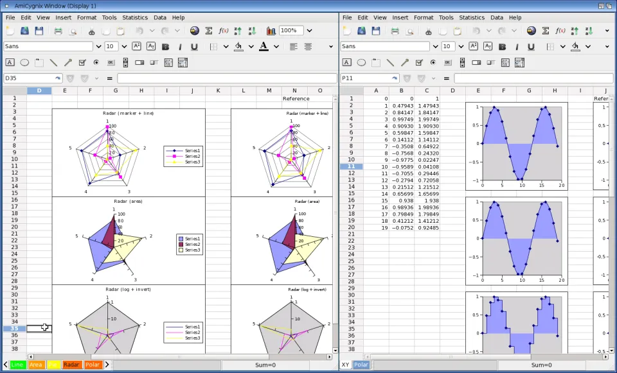Expand the font size dropdown in the right window
The height and width of the screenshot is (373, 617).
(x=461, y=46)
